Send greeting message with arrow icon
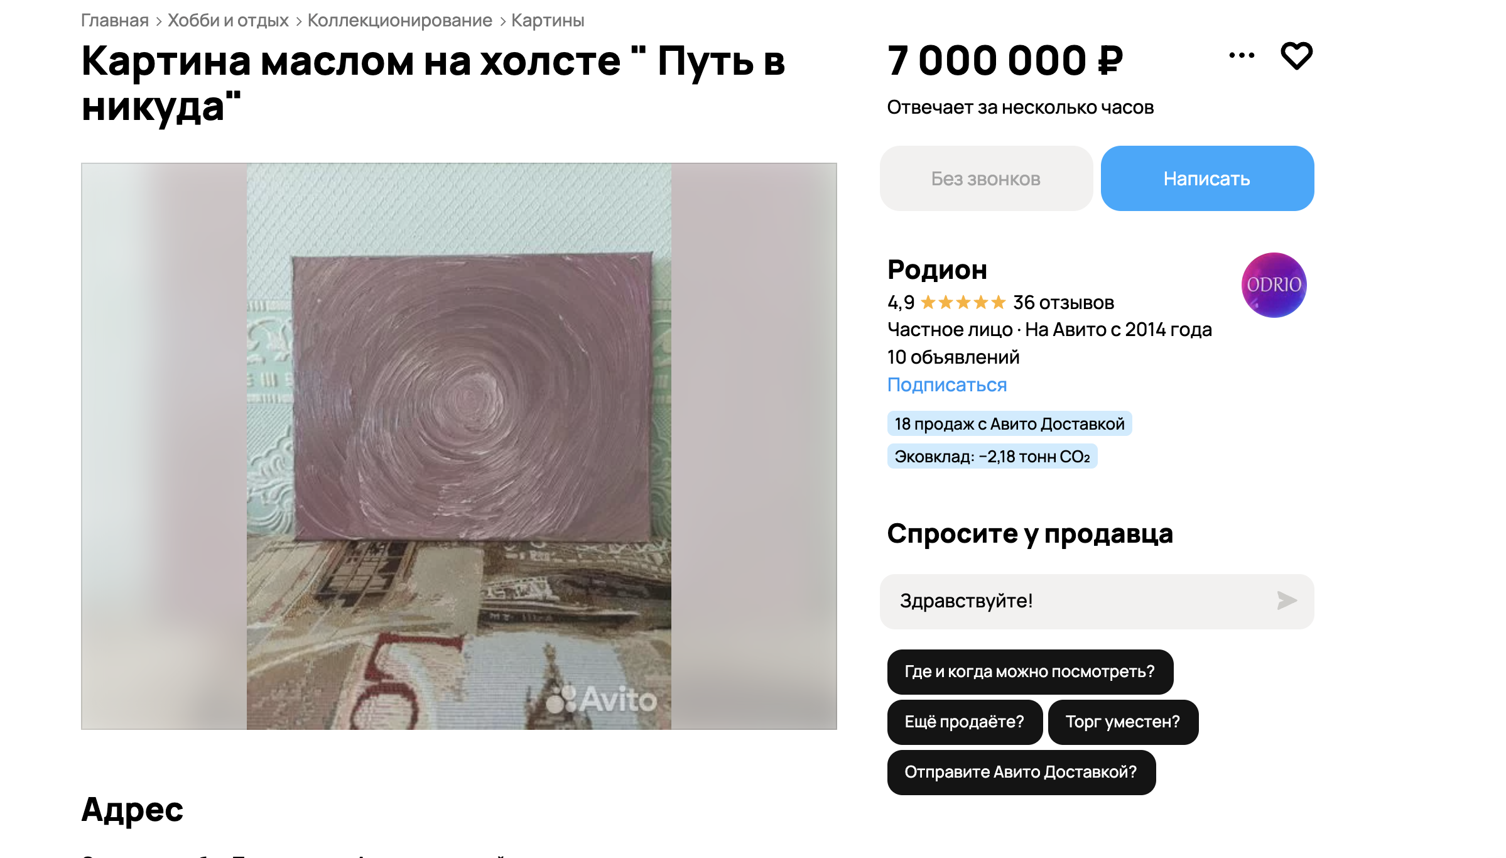1506x858 pixels. pyautogui.click(x=1286, y=600)
